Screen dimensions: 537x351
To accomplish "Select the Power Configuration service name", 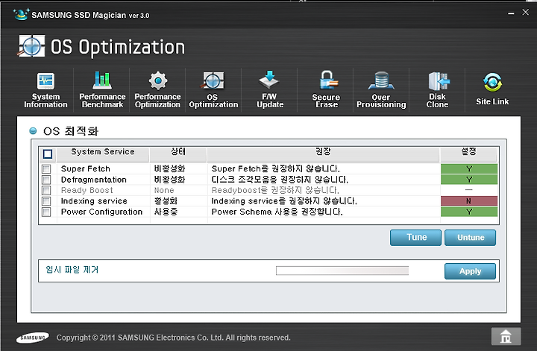I will click(x=101, y=212).
